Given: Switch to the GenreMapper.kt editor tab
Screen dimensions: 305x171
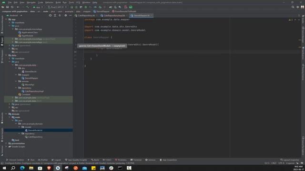Looking at the screenshot, I should (x=142, y=16).
